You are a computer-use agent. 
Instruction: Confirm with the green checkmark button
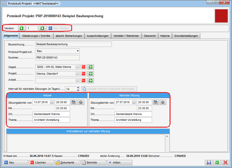tap(217, 163)
